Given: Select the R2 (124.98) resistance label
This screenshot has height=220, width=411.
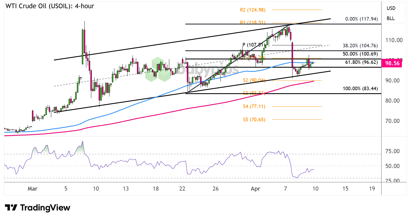Looking at the screenshot, I should point(252,10).
